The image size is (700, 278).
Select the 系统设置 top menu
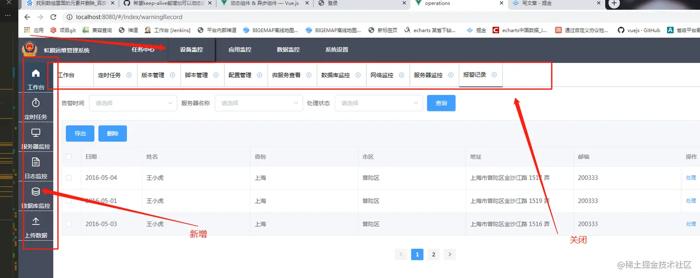point(337,49)
